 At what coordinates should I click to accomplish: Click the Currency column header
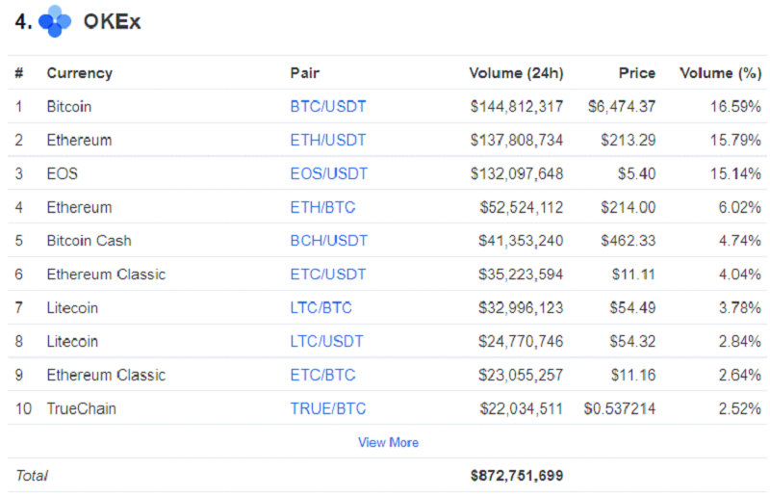80,73
